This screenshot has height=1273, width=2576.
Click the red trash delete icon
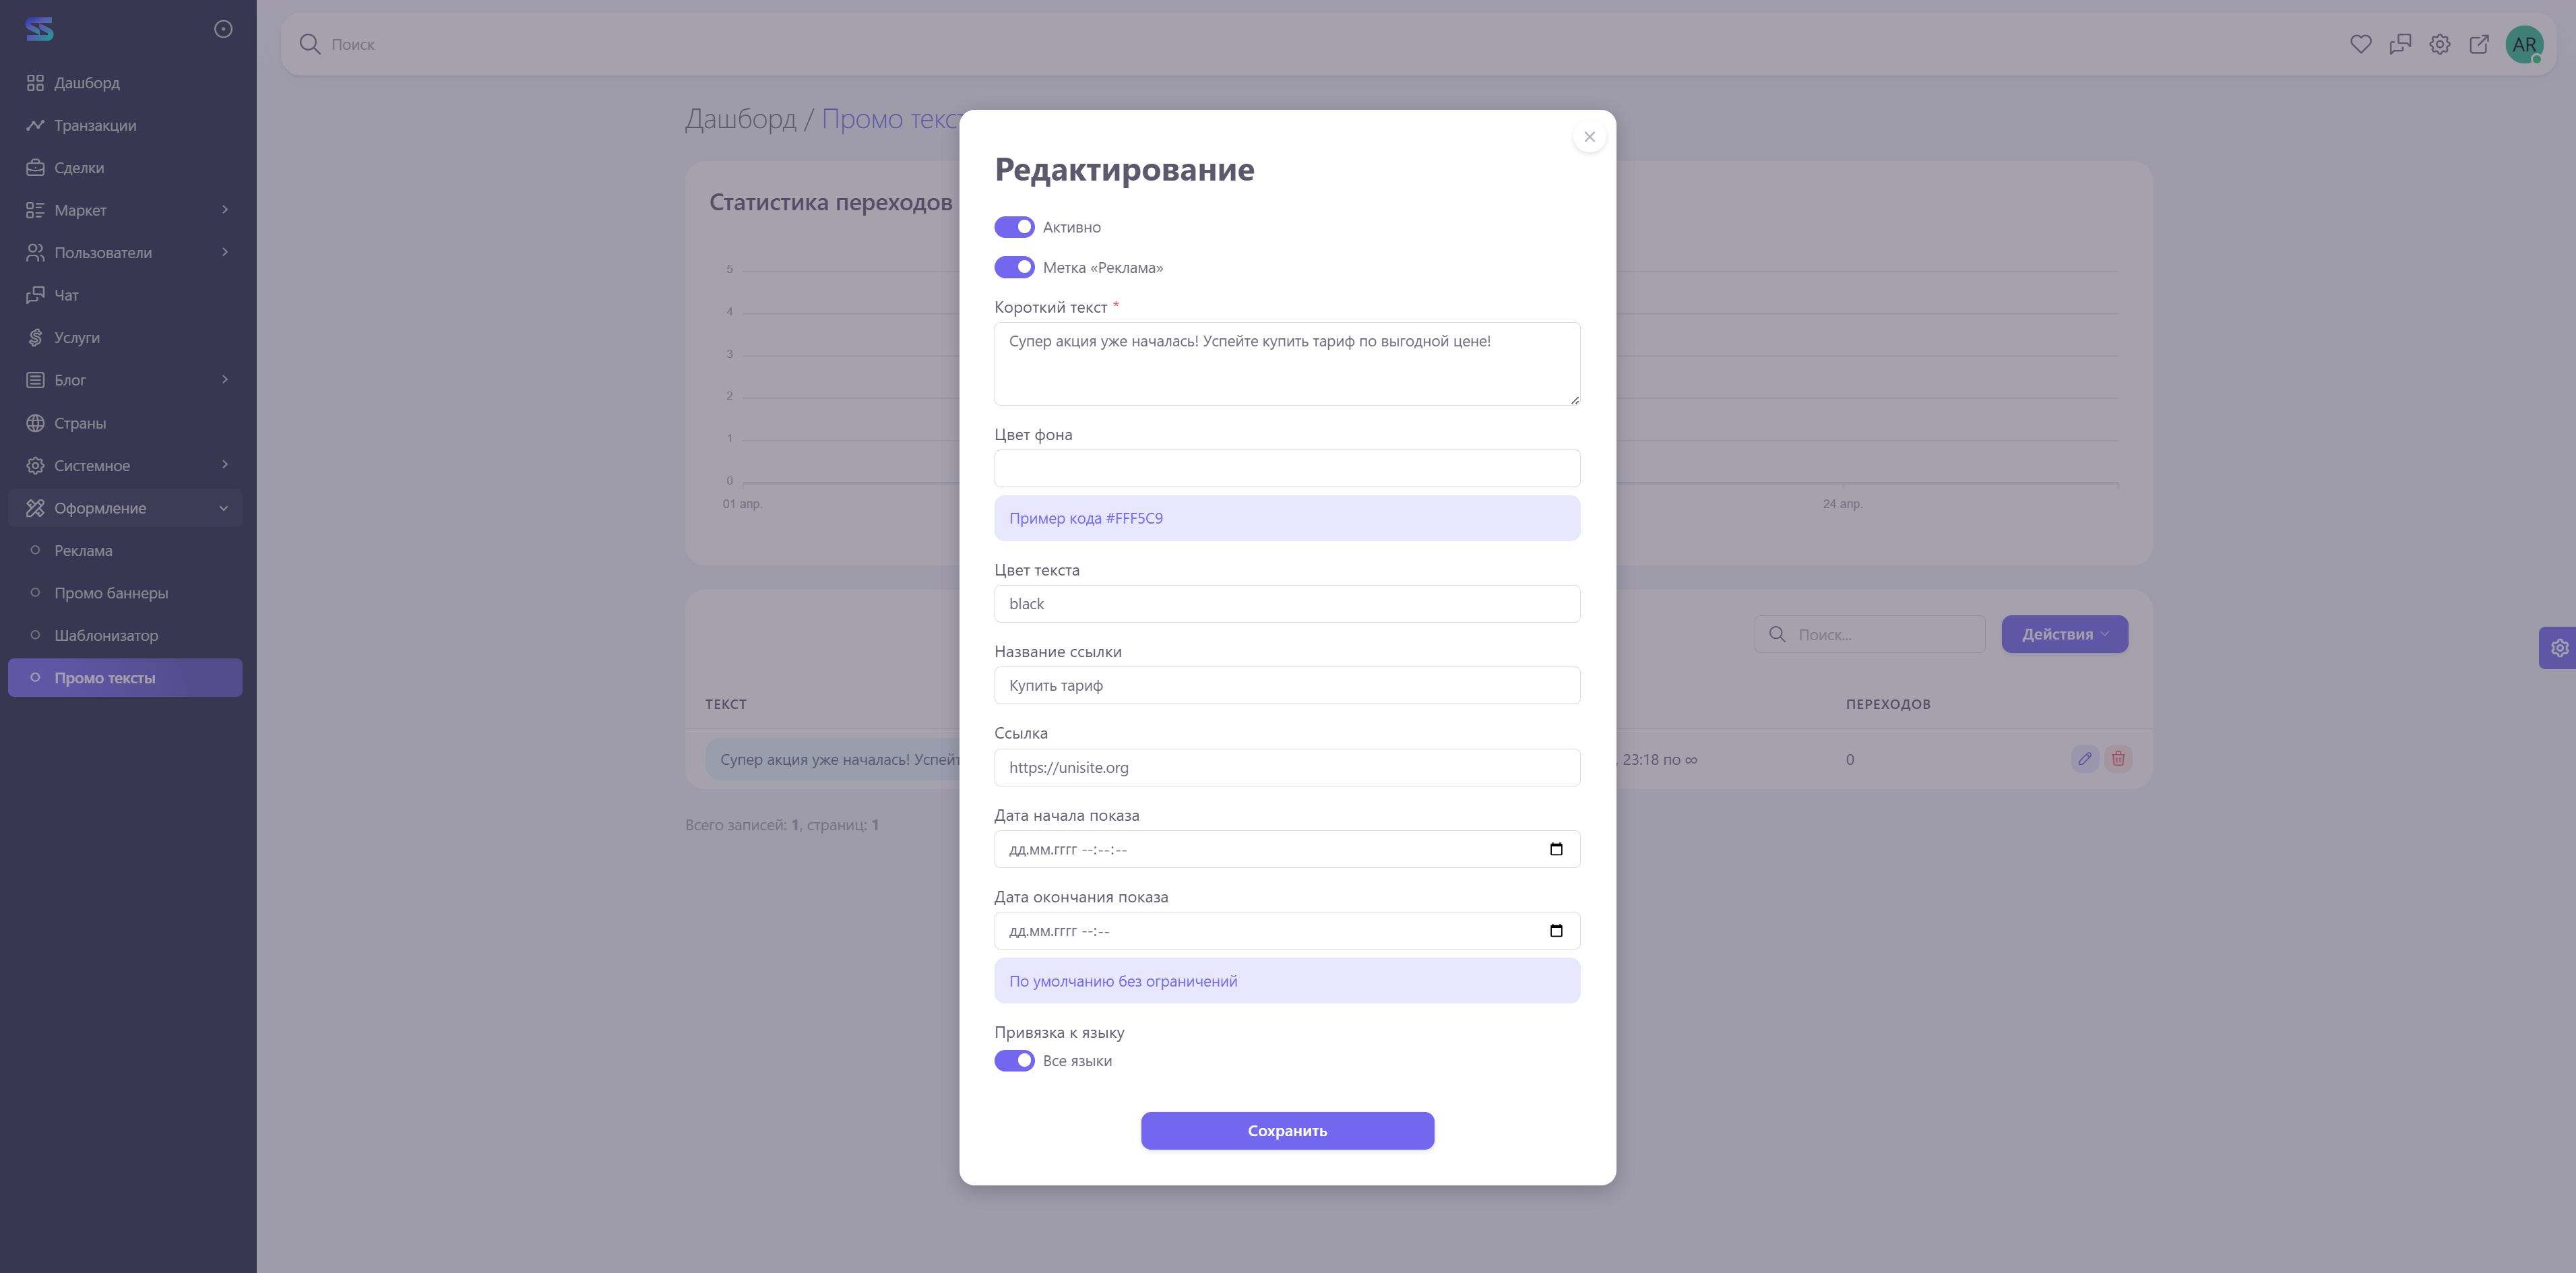tap(2118, 759)
